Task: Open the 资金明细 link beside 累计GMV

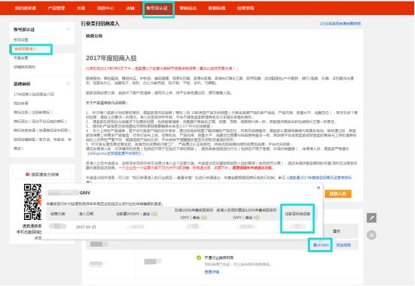Action: [x=343, y=245]
